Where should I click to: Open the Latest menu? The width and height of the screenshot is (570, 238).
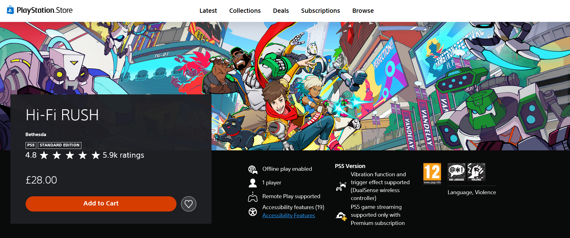tap(208, 11)
